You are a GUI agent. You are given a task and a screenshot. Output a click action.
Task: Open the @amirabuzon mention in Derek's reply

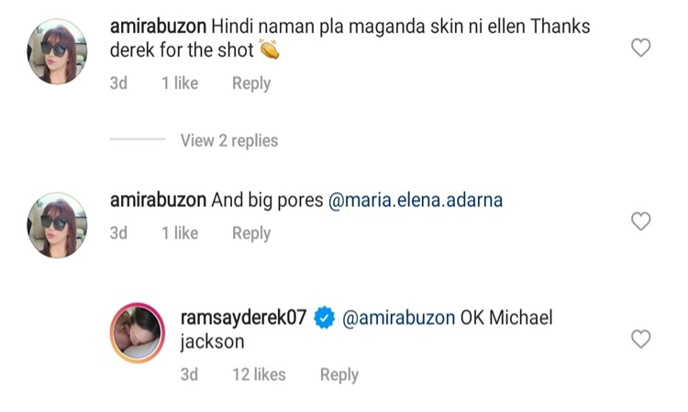coord(398,319)
